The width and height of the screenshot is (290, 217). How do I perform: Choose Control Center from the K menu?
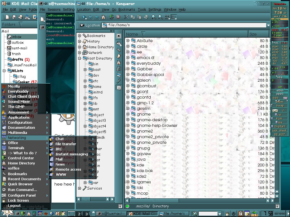tap(21, 158)
